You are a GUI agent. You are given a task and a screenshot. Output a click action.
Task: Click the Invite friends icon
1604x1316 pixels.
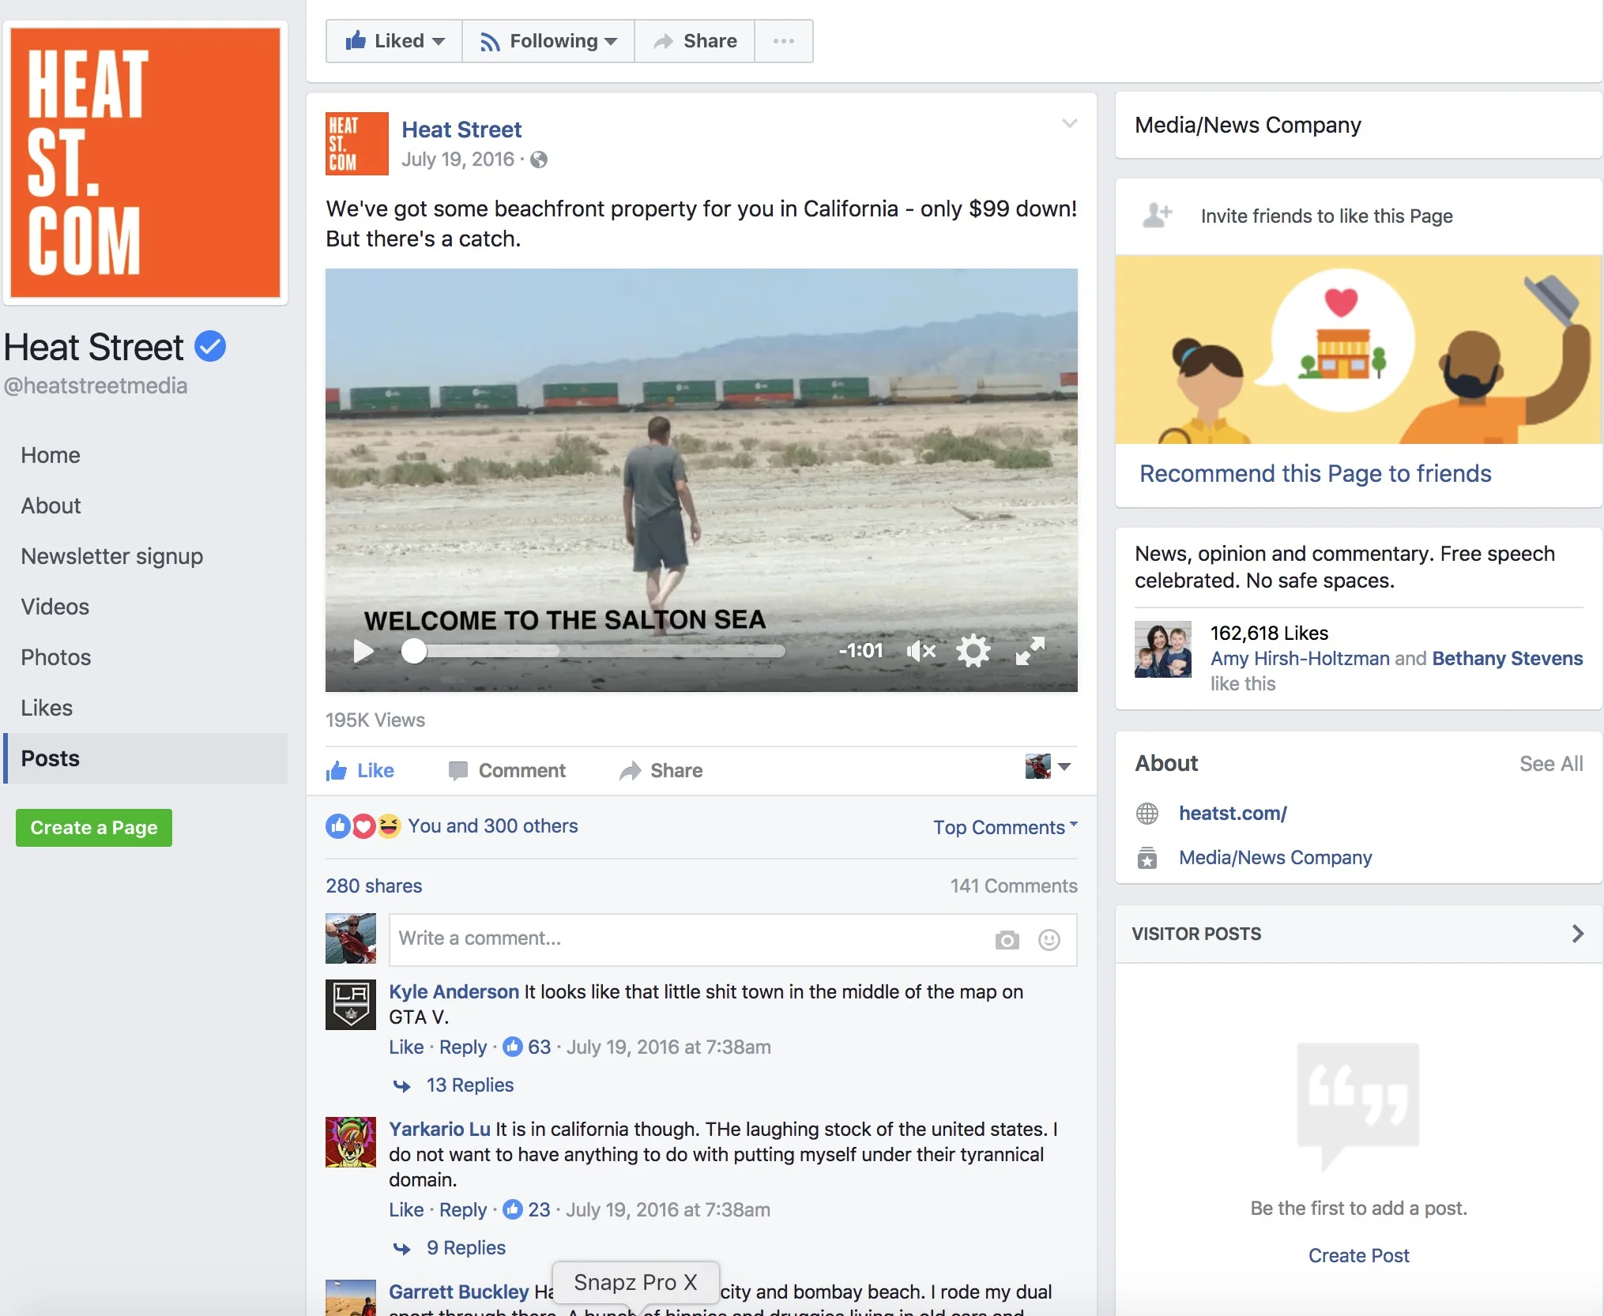coord(1158,216)
